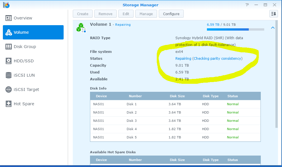Click the iSCSI LUN database icon
The width and height of the screenshot is (282, 167).
[9, 75]
